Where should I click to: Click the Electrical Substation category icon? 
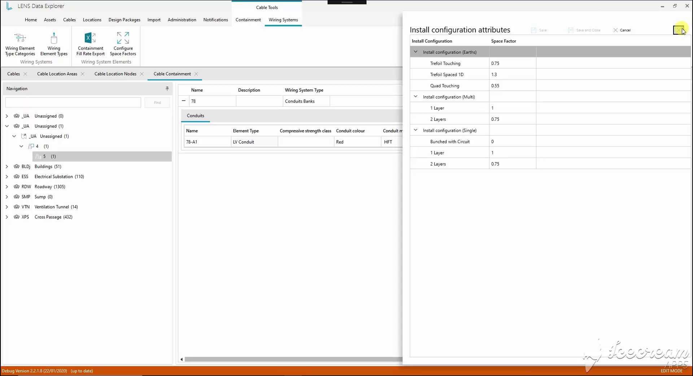(17, 177)
